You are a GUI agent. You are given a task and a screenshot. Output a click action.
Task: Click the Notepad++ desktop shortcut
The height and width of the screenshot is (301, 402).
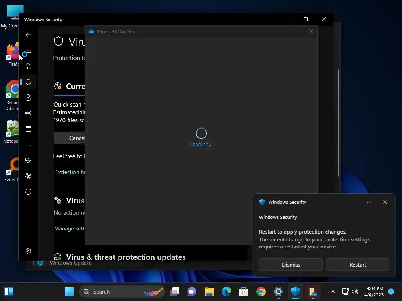coord(12,132)
